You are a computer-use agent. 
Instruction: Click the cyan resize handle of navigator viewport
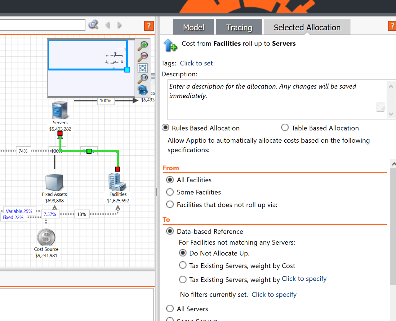127,70
